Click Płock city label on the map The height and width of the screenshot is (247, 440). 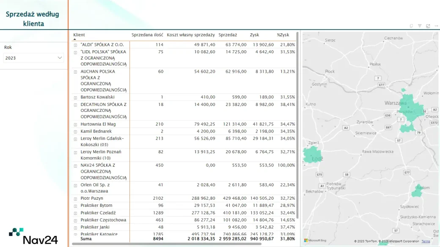point(330,71)
